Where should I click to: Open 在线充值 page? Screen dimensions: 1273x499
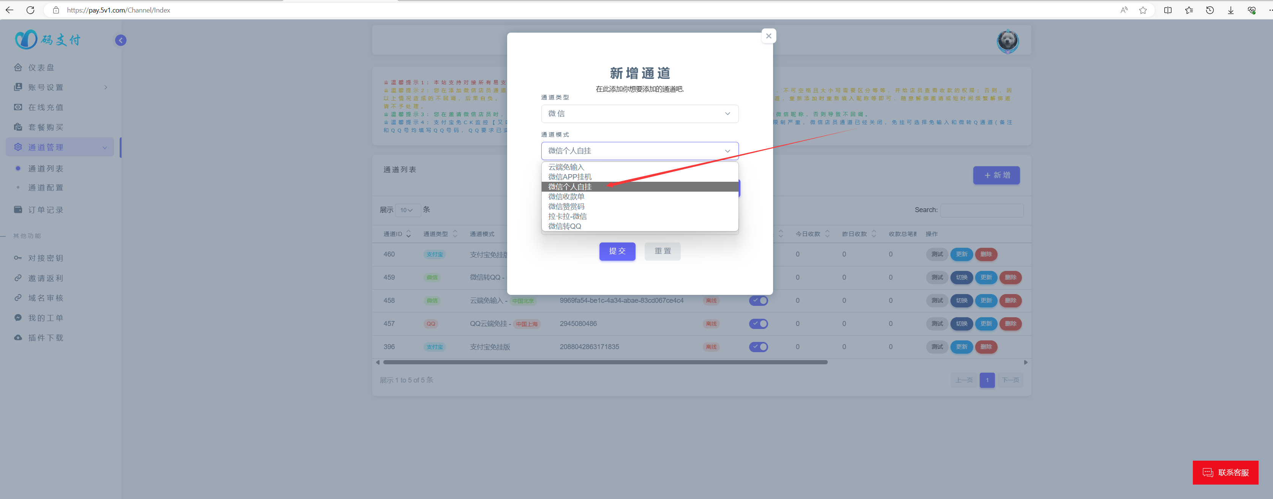point(46,108)
